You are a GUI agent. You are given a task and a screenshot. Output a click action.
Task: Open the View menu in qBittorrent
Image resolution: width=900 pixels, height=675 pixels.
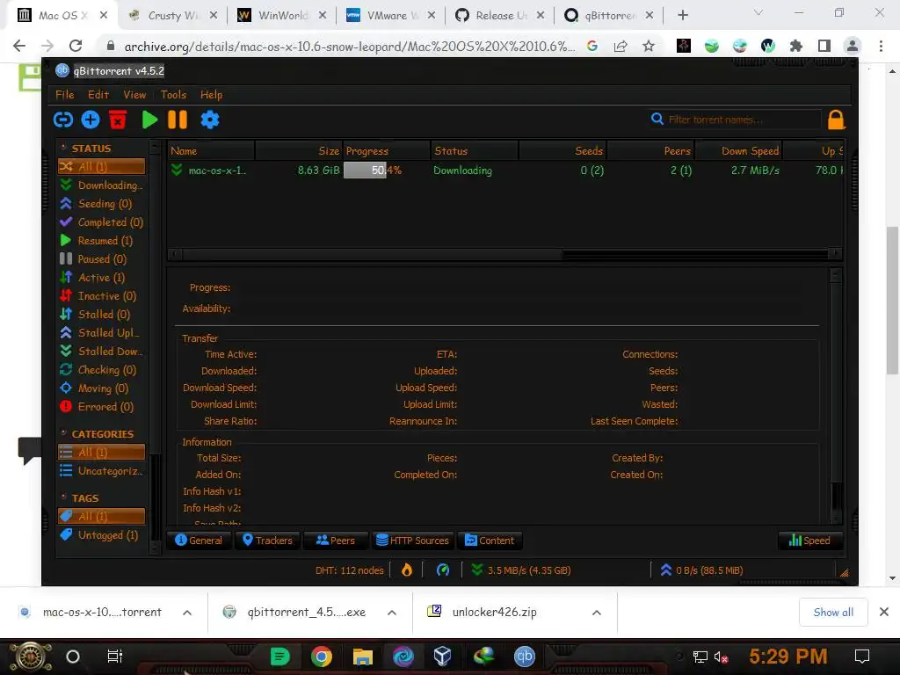134,95
